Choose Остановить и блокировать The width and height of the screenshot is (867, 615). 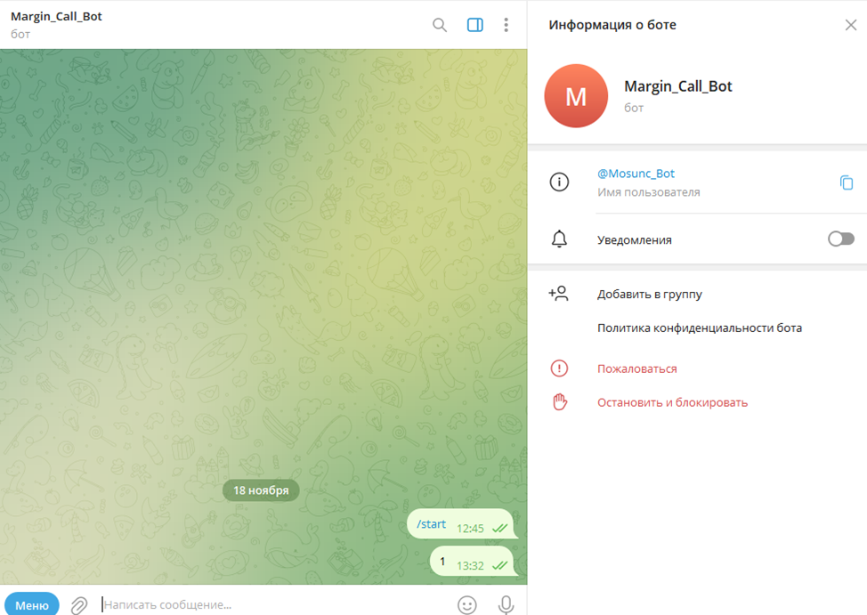[672, 402]
